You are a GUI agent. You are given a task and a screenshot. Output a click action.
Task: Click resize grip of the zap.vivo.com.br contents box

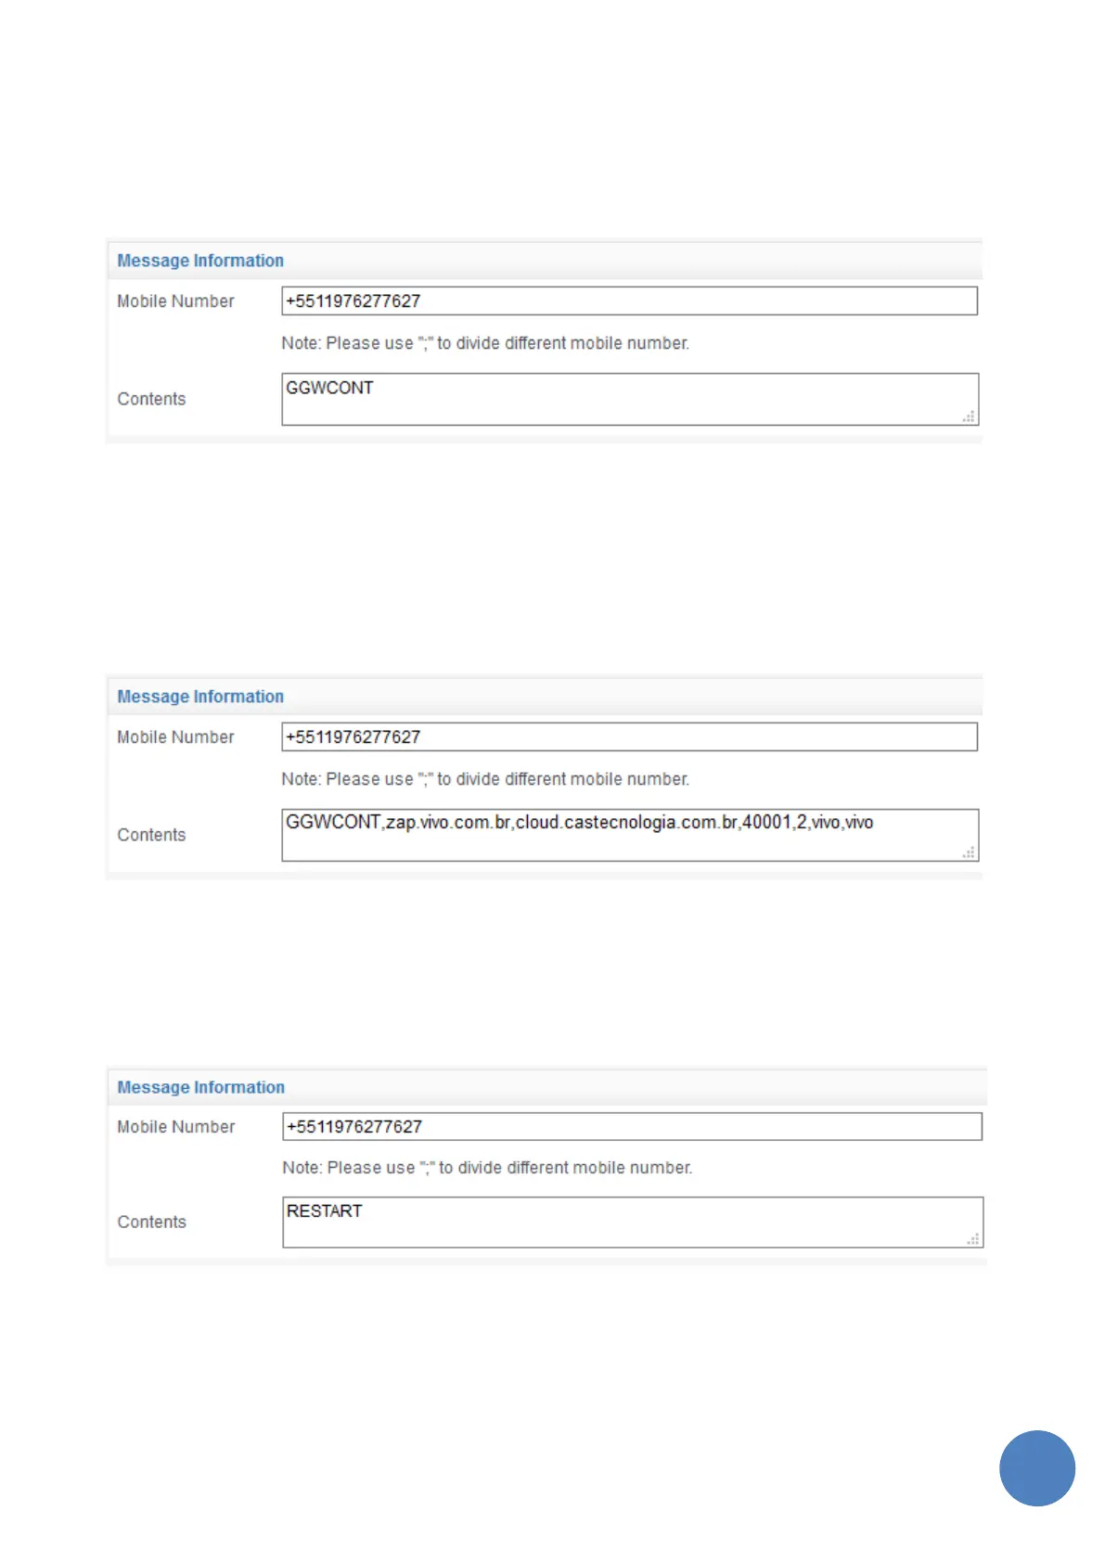click(x=968, y=852)
